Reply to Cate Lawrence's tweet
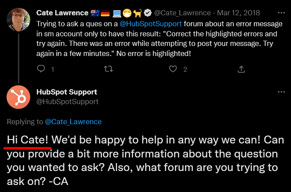The width and height of the screenshot is (291, 192). pyautogui.click(x=41, y=69)
